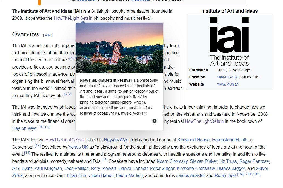283x188 pixels.
Task: Click the 'Website' infobox label
Action: pos(196,84)
